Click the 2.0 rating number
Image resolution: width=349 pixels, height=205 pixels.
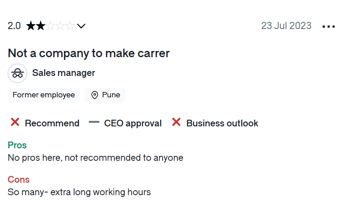(x=14, y=26)
